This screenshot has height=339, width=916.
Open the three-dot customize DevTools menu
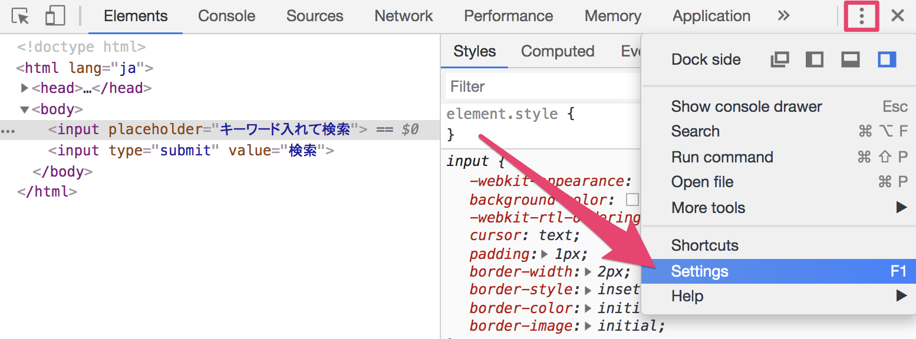[x=861, y=16]
